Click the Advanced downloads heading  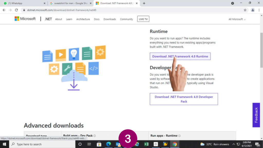pos(54,125)
